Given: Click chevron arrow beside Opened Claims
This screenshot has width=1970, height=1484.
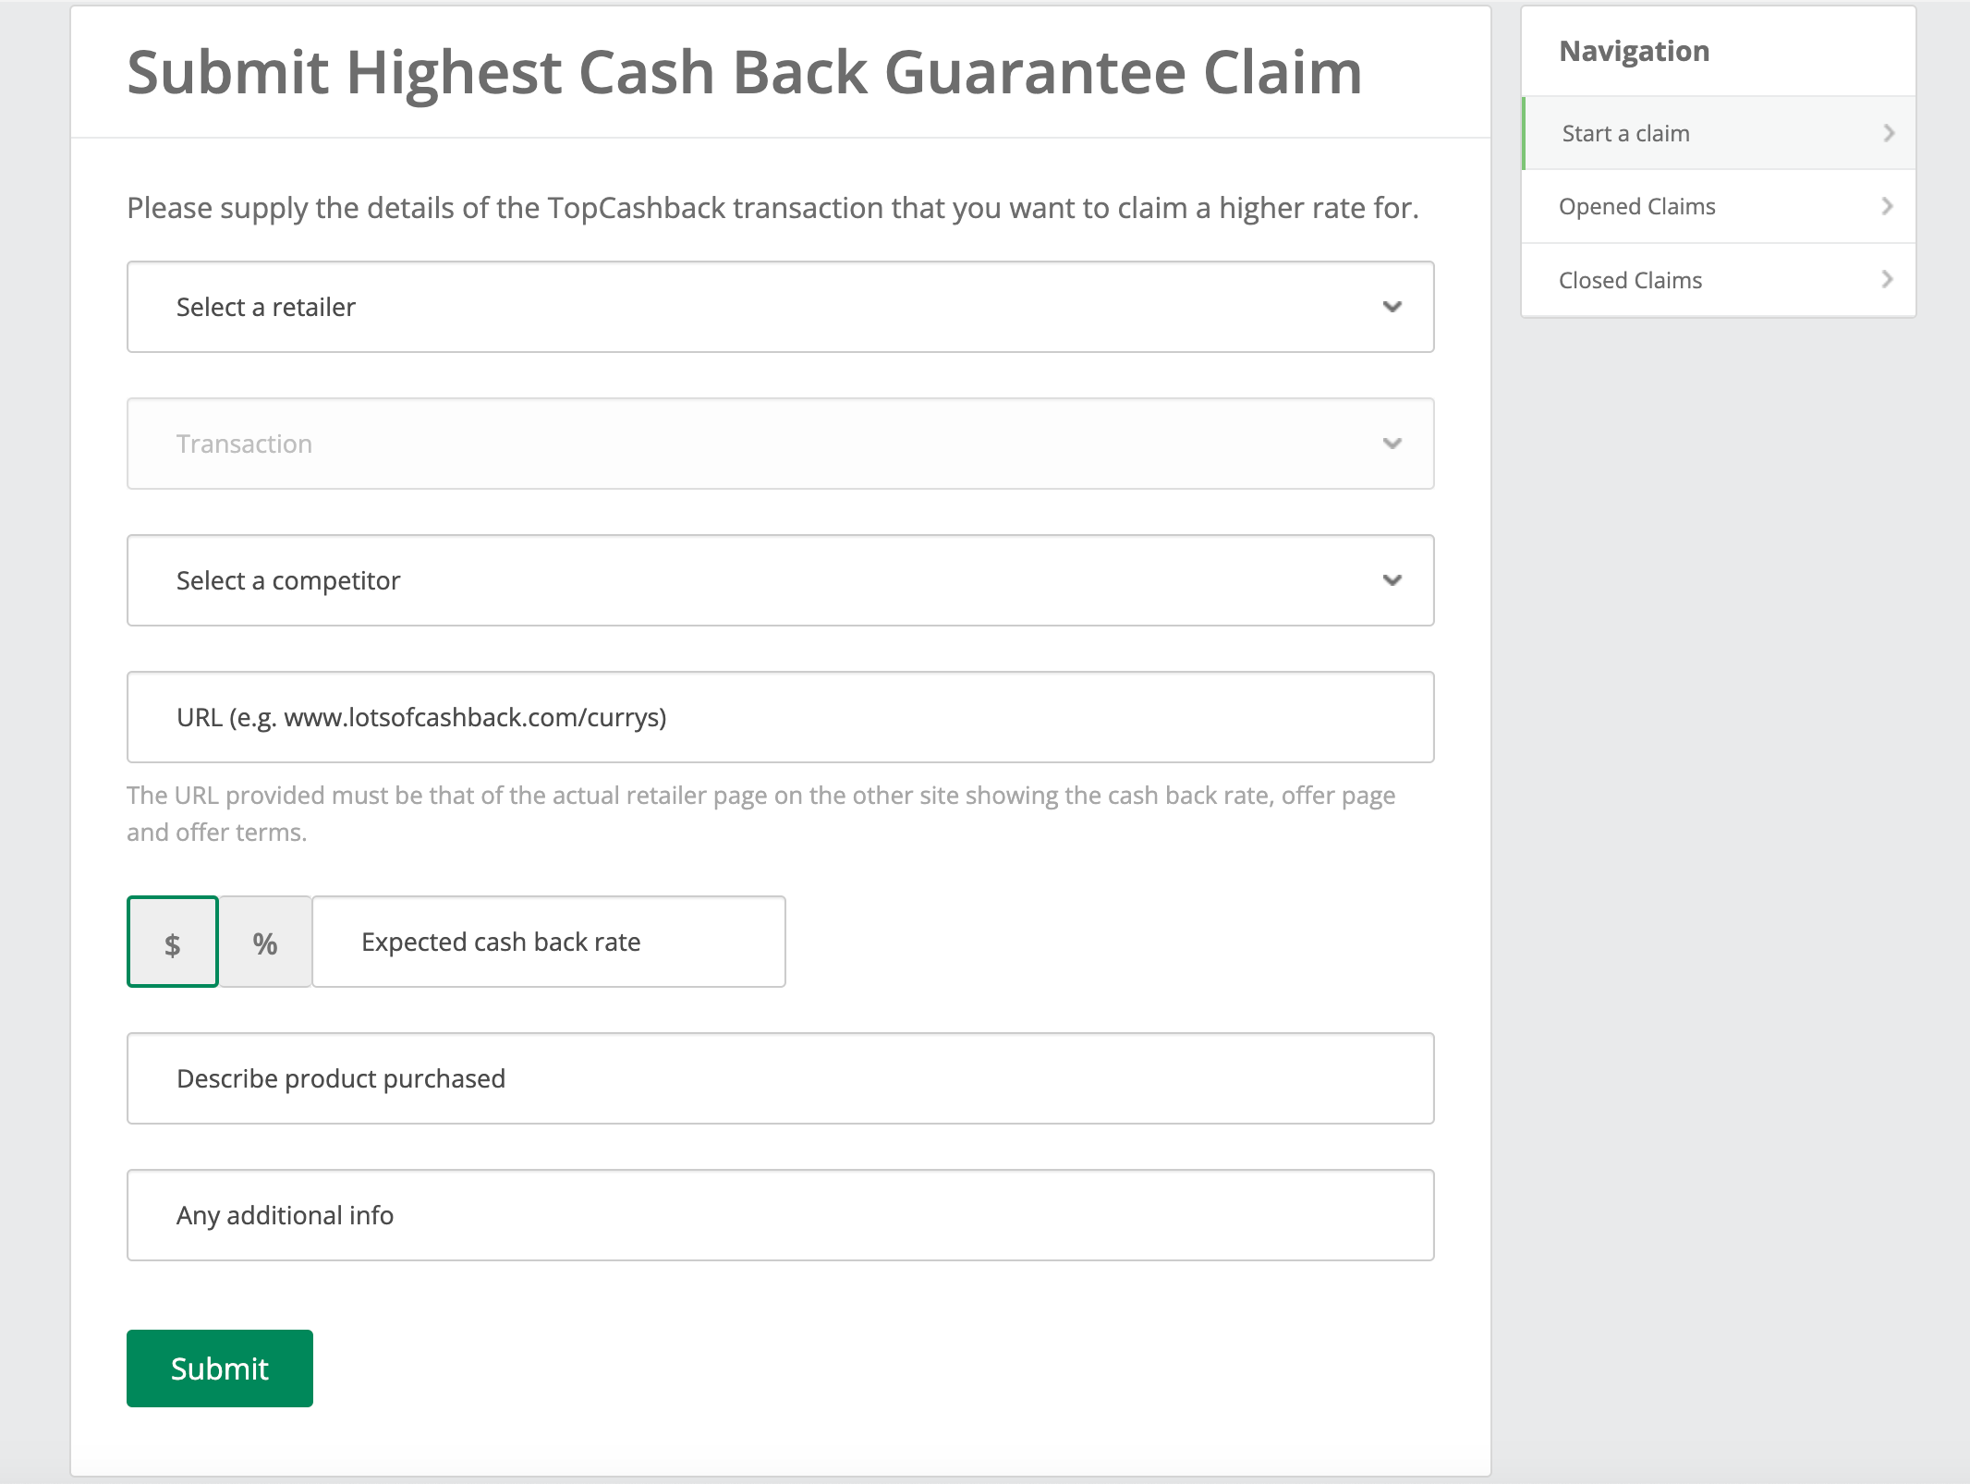Looking at the screenshot, I should point(1887,206).
